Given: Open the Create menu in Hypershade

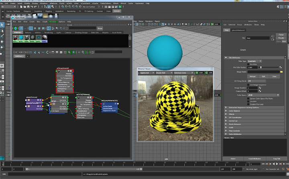Looking at the screenshot, I should tap(32, 22).
